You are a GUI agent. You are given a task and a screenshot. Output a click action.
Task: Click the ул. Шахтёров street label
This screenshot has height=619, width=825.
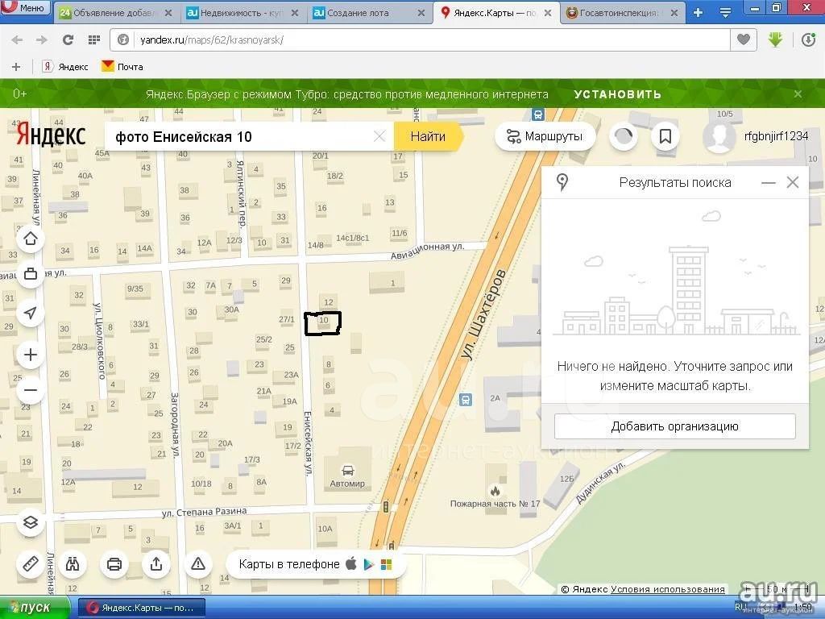(x=483, y=314)
